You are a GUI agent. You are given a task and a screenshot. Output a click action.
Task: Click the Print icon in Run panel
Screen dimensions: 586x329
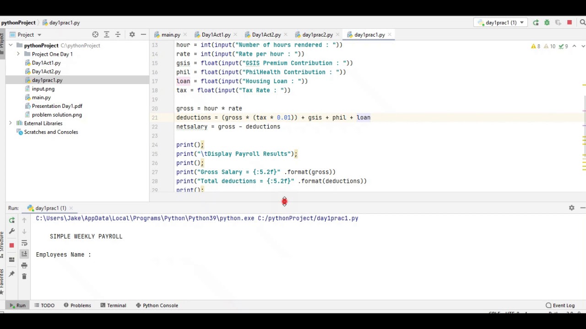(x=24, y=265)
